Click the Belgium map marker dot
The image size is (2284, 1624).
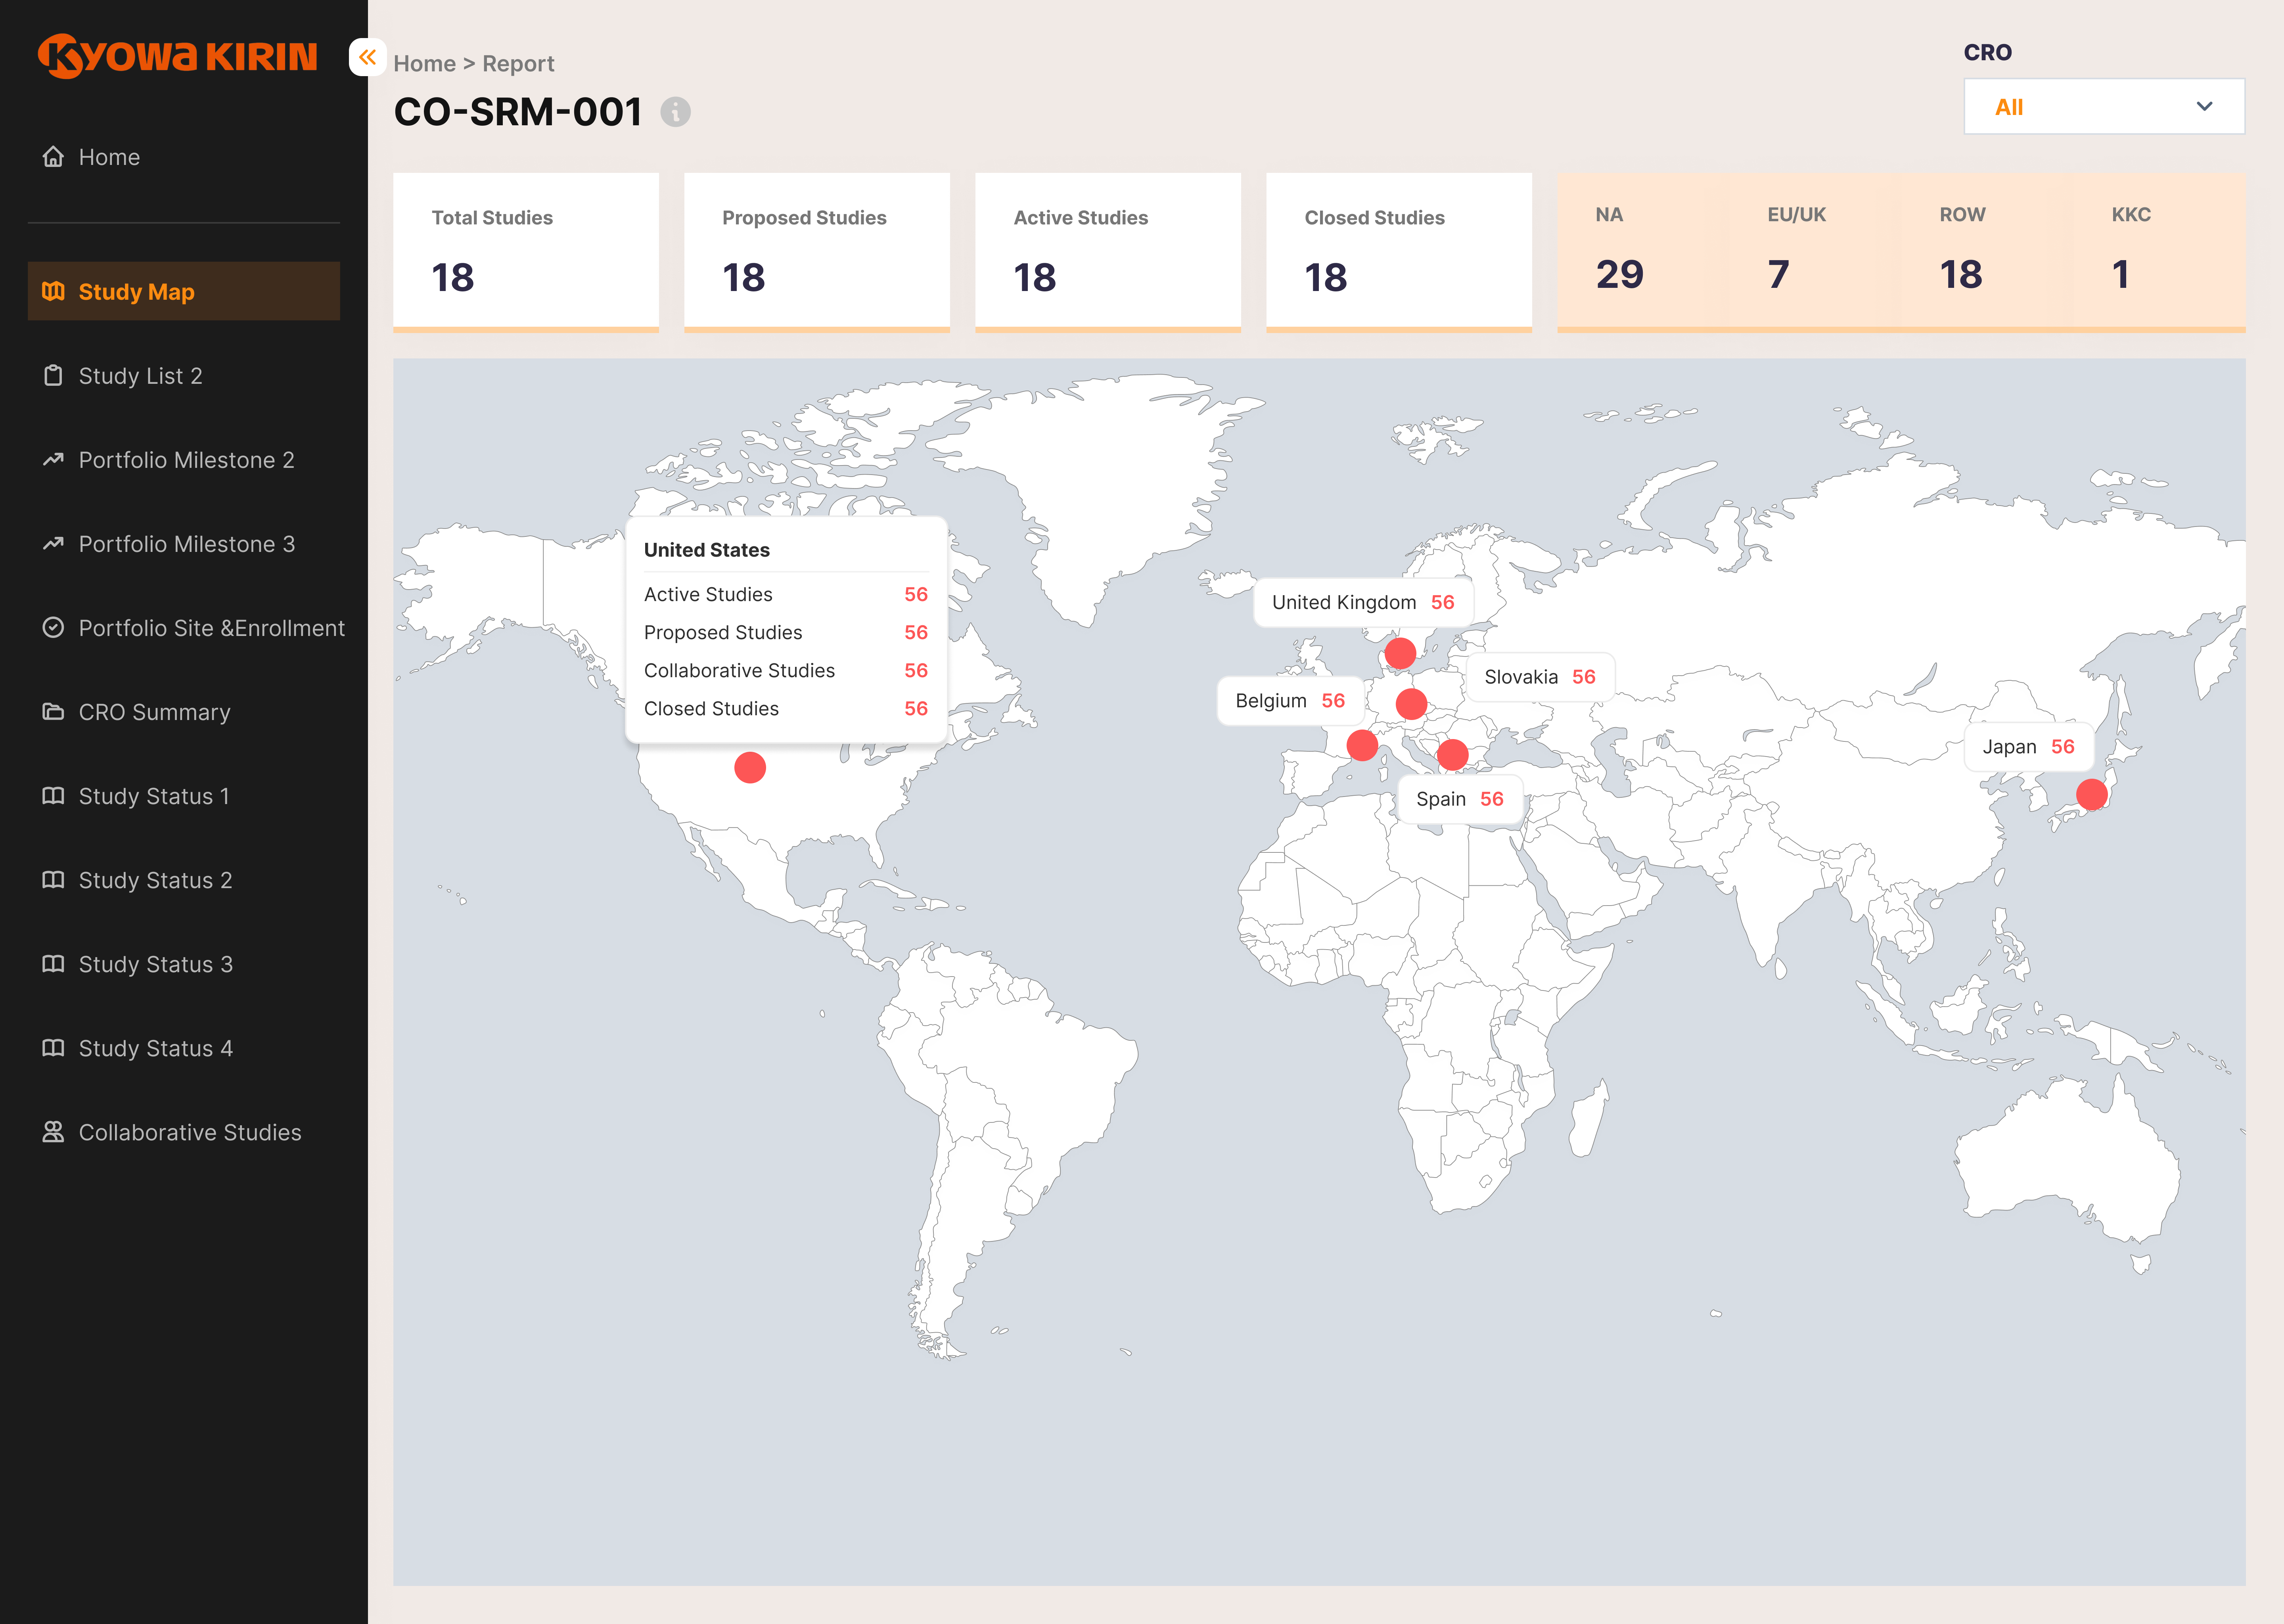(1362, 745)
